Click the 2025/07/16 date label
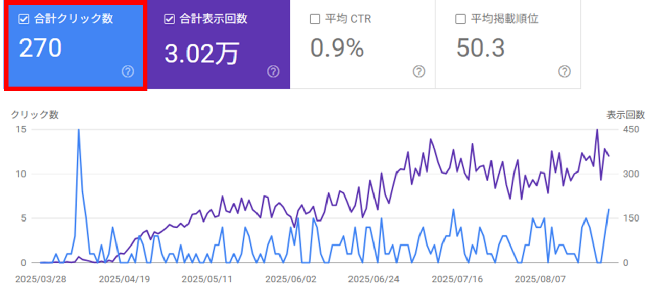The width and height of the screenshot is (654, 294). pyautogui.click(x=457, y=279)
